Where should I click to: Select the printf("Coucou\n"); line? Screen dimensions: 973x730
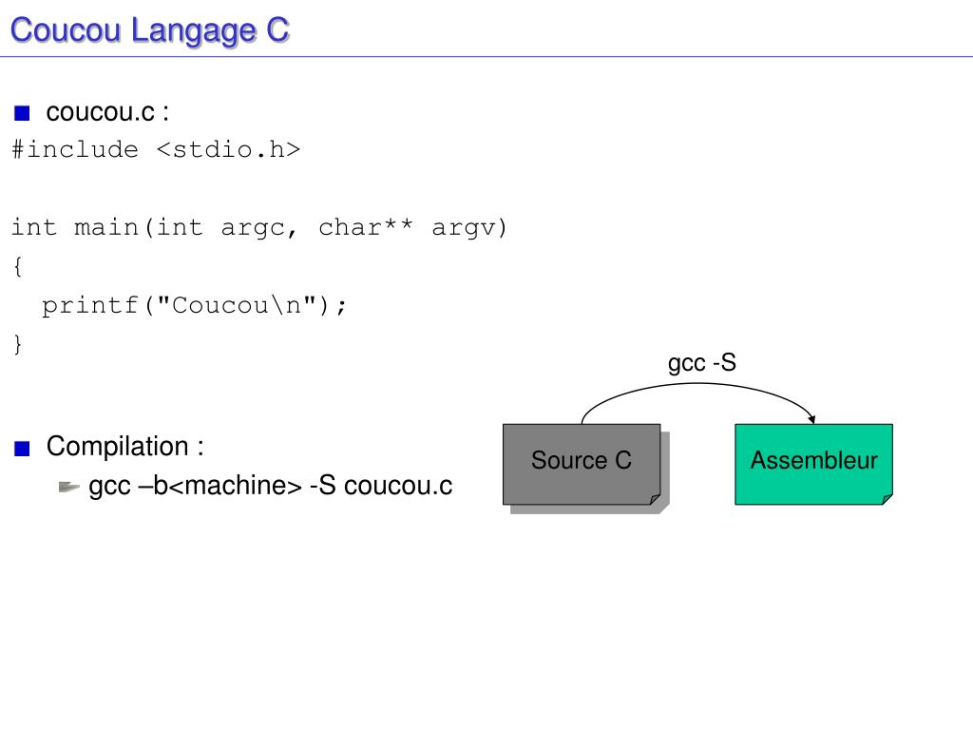(194, 305)
